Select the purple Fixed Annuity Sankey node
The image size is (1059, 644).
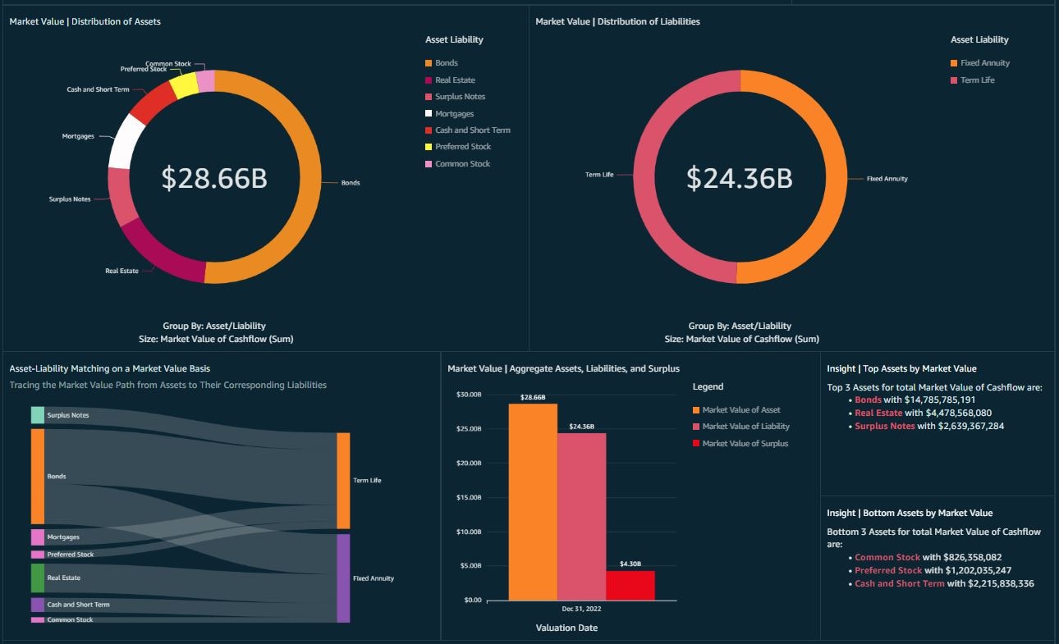tap(343, 578)
